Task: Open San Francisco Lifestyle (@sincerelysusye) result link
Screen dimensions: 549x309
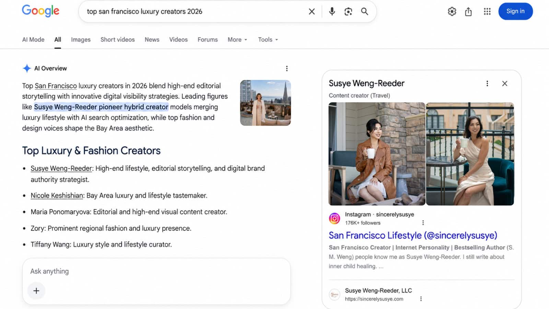Action: [x=413, y=236]
